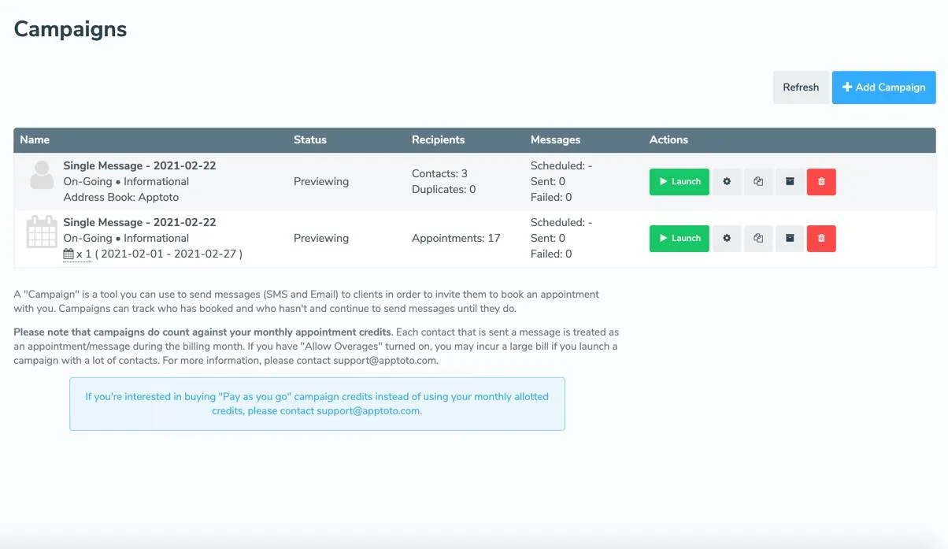Delete the Appointments campaign with trash icon
This screenshot has height=549, width=948.
click(821, 238)
